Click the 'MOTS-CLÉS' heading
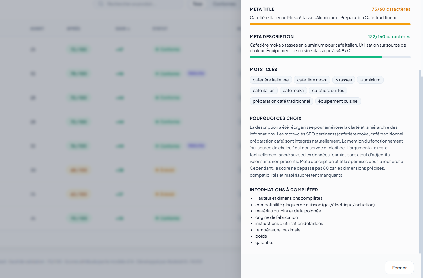 [264, 70]
